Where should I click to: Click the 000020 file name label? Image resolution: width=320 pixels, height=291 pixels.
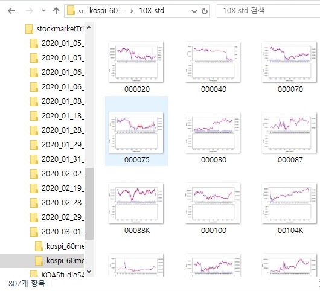[x=137, y=89]
